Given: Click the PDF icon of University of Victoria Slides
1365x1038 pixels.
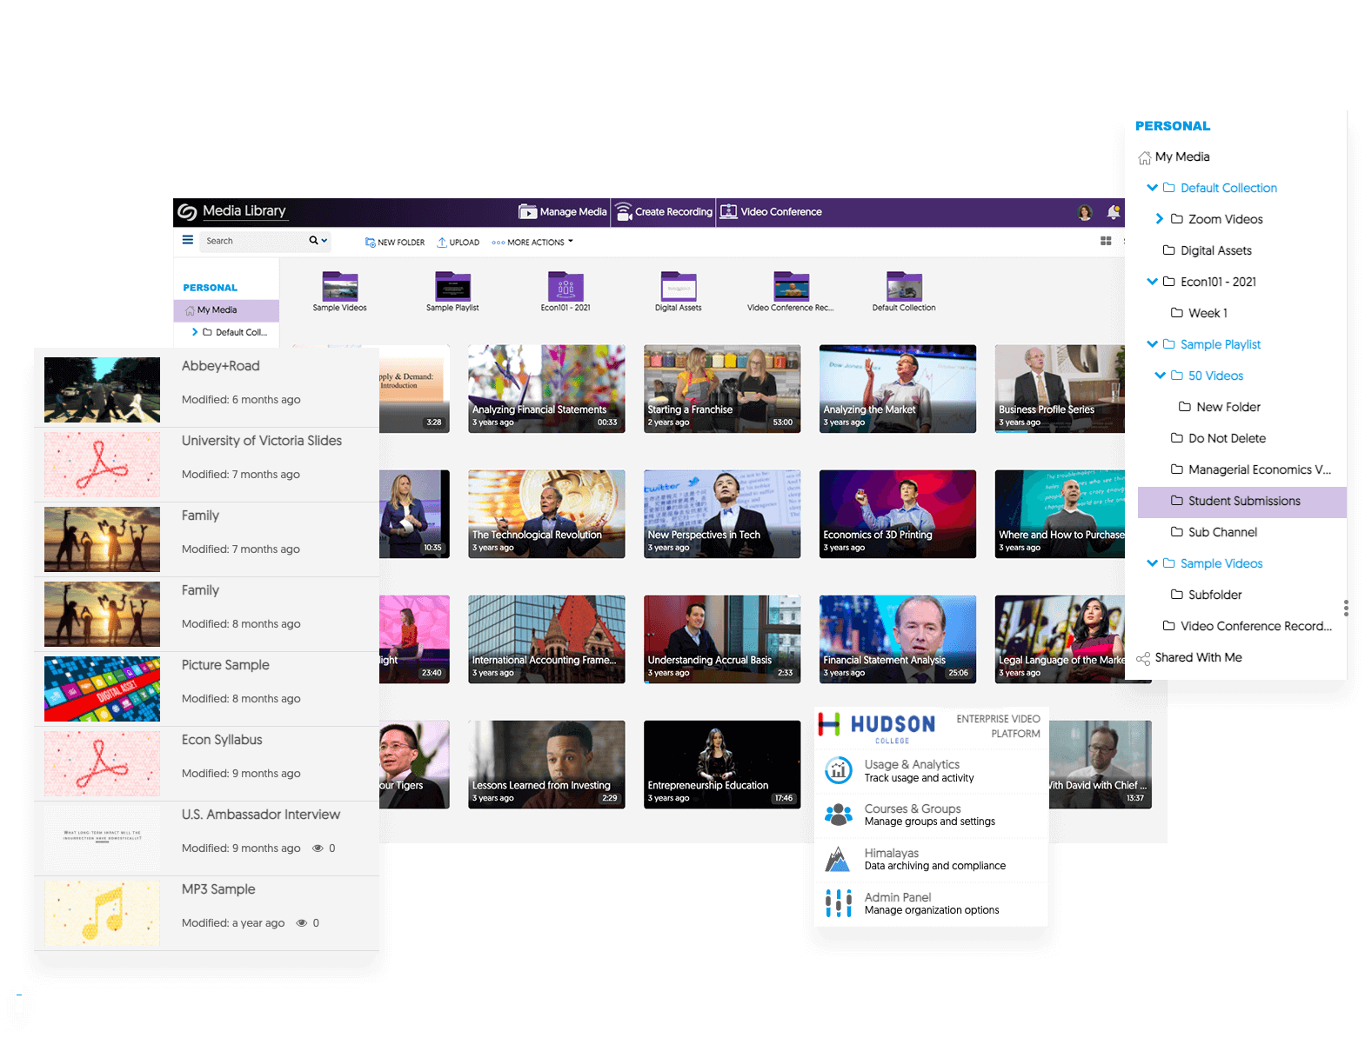Looking at the screenshot, I should [102, 464].
